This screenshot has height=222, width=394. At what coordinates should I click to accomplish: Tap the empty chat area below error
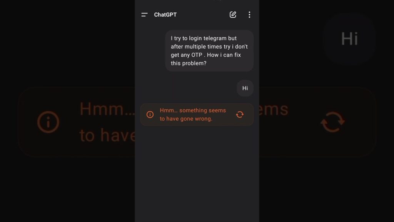point(197,174)
